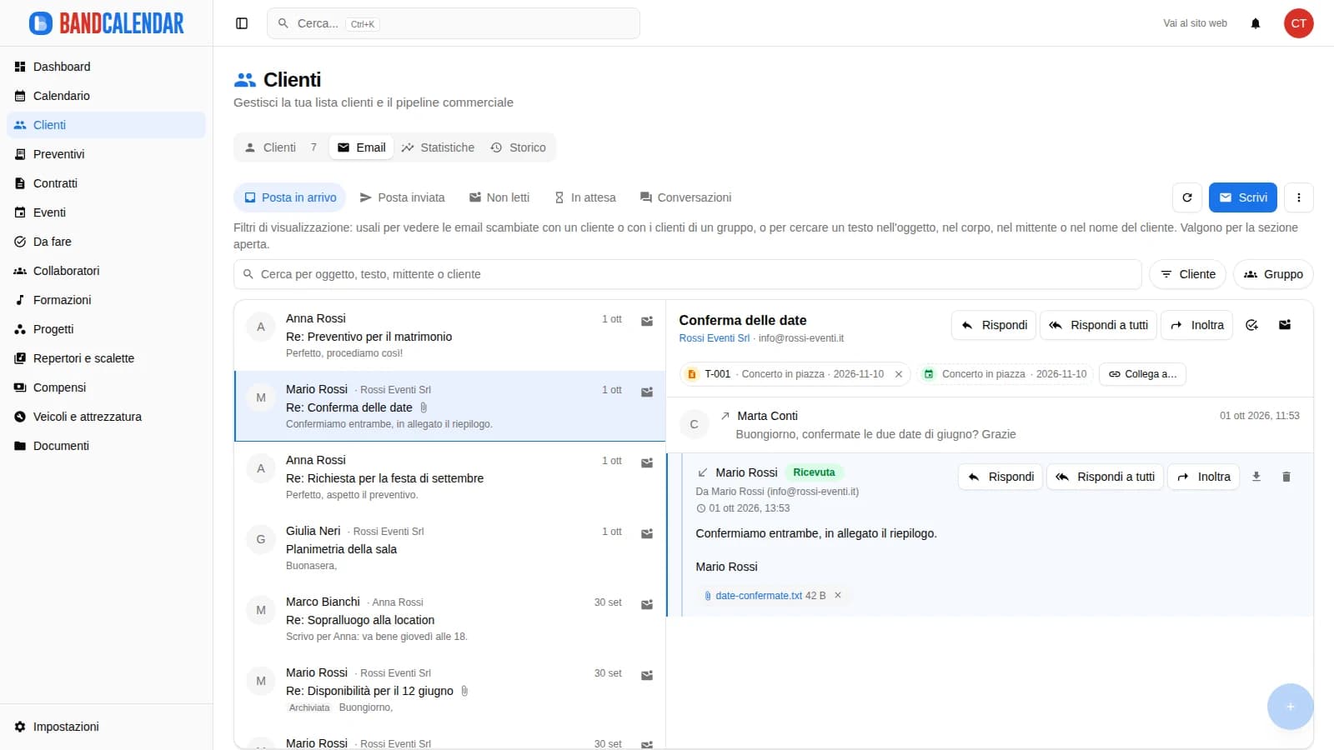Open Impostazioni settings in the sidebar
The image size is (1334, 750).
point(106,727)
